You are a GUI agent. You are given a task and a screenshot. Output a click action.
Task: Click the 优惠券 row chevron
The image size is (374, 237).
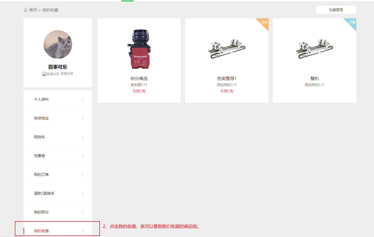point(83,156)
